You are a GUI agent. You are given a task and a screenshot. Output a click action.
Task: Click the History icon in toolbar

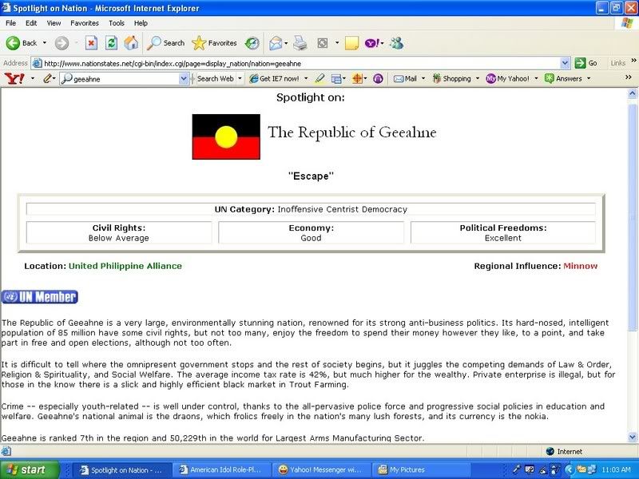click(x=252, y=43)
